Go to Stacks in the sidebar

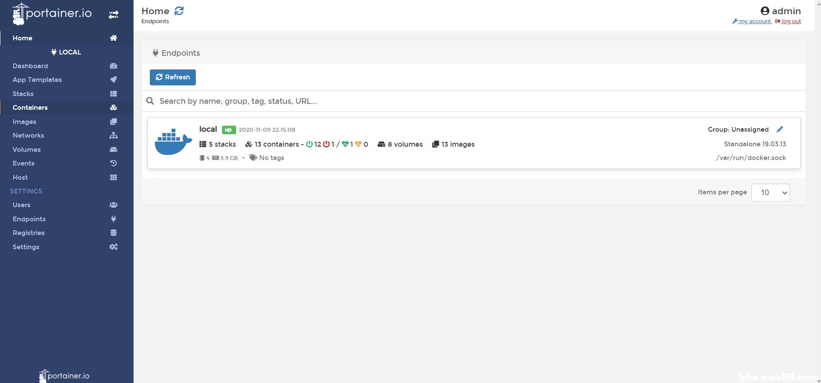(x=23, y=94)
